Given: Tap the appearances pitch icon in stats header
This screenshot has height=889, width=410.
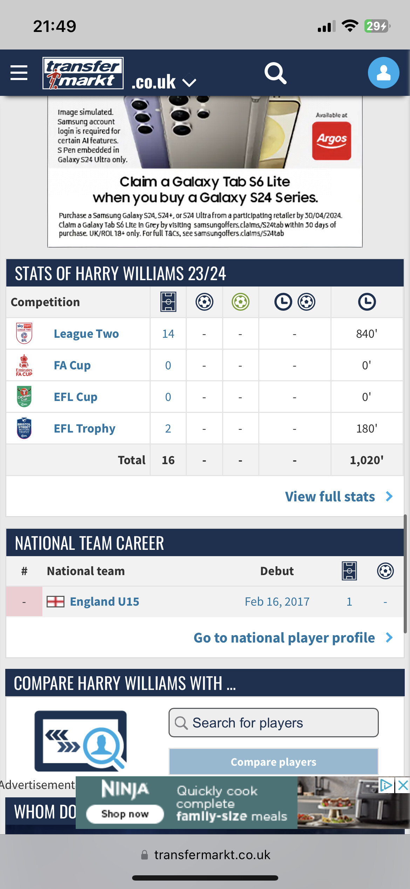Looking at the screenshot, I should [168, 302].
